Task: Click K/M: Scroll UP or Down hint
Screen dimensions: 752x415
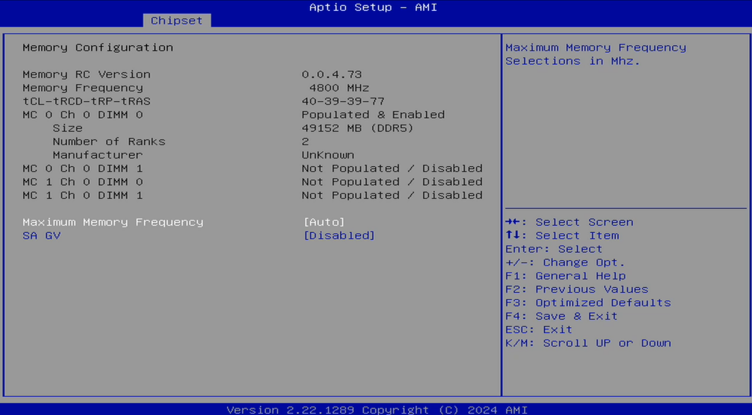Action: click(x=588, y=343)
